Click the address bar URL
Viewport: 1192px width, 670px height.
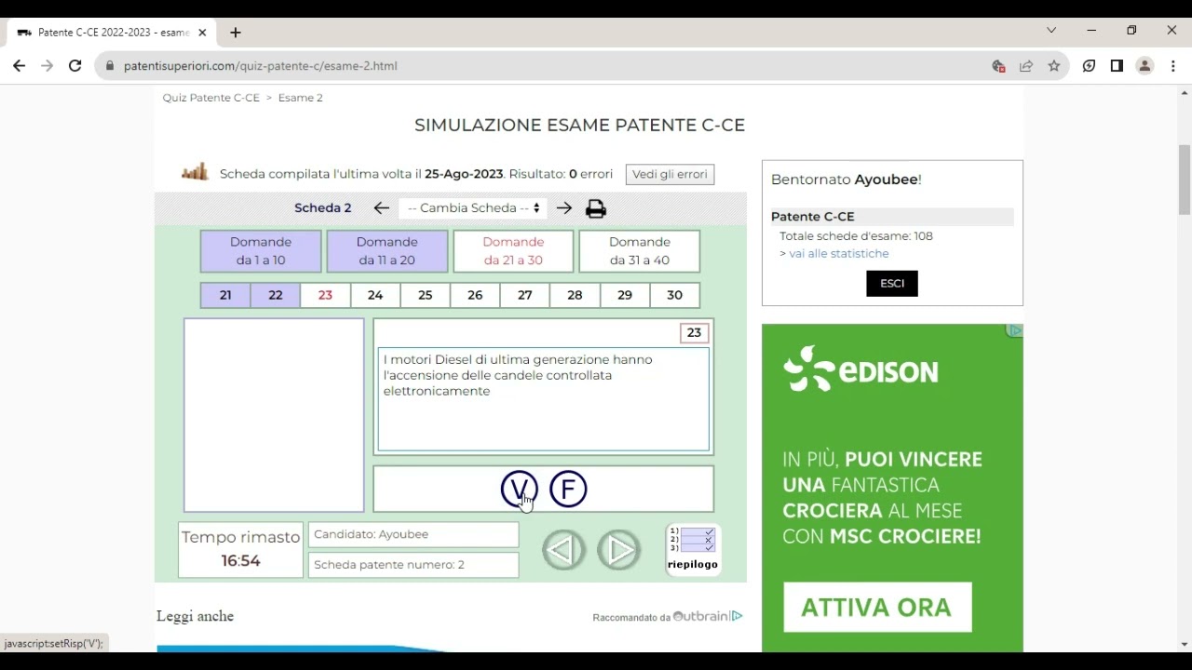pos(261,66)
